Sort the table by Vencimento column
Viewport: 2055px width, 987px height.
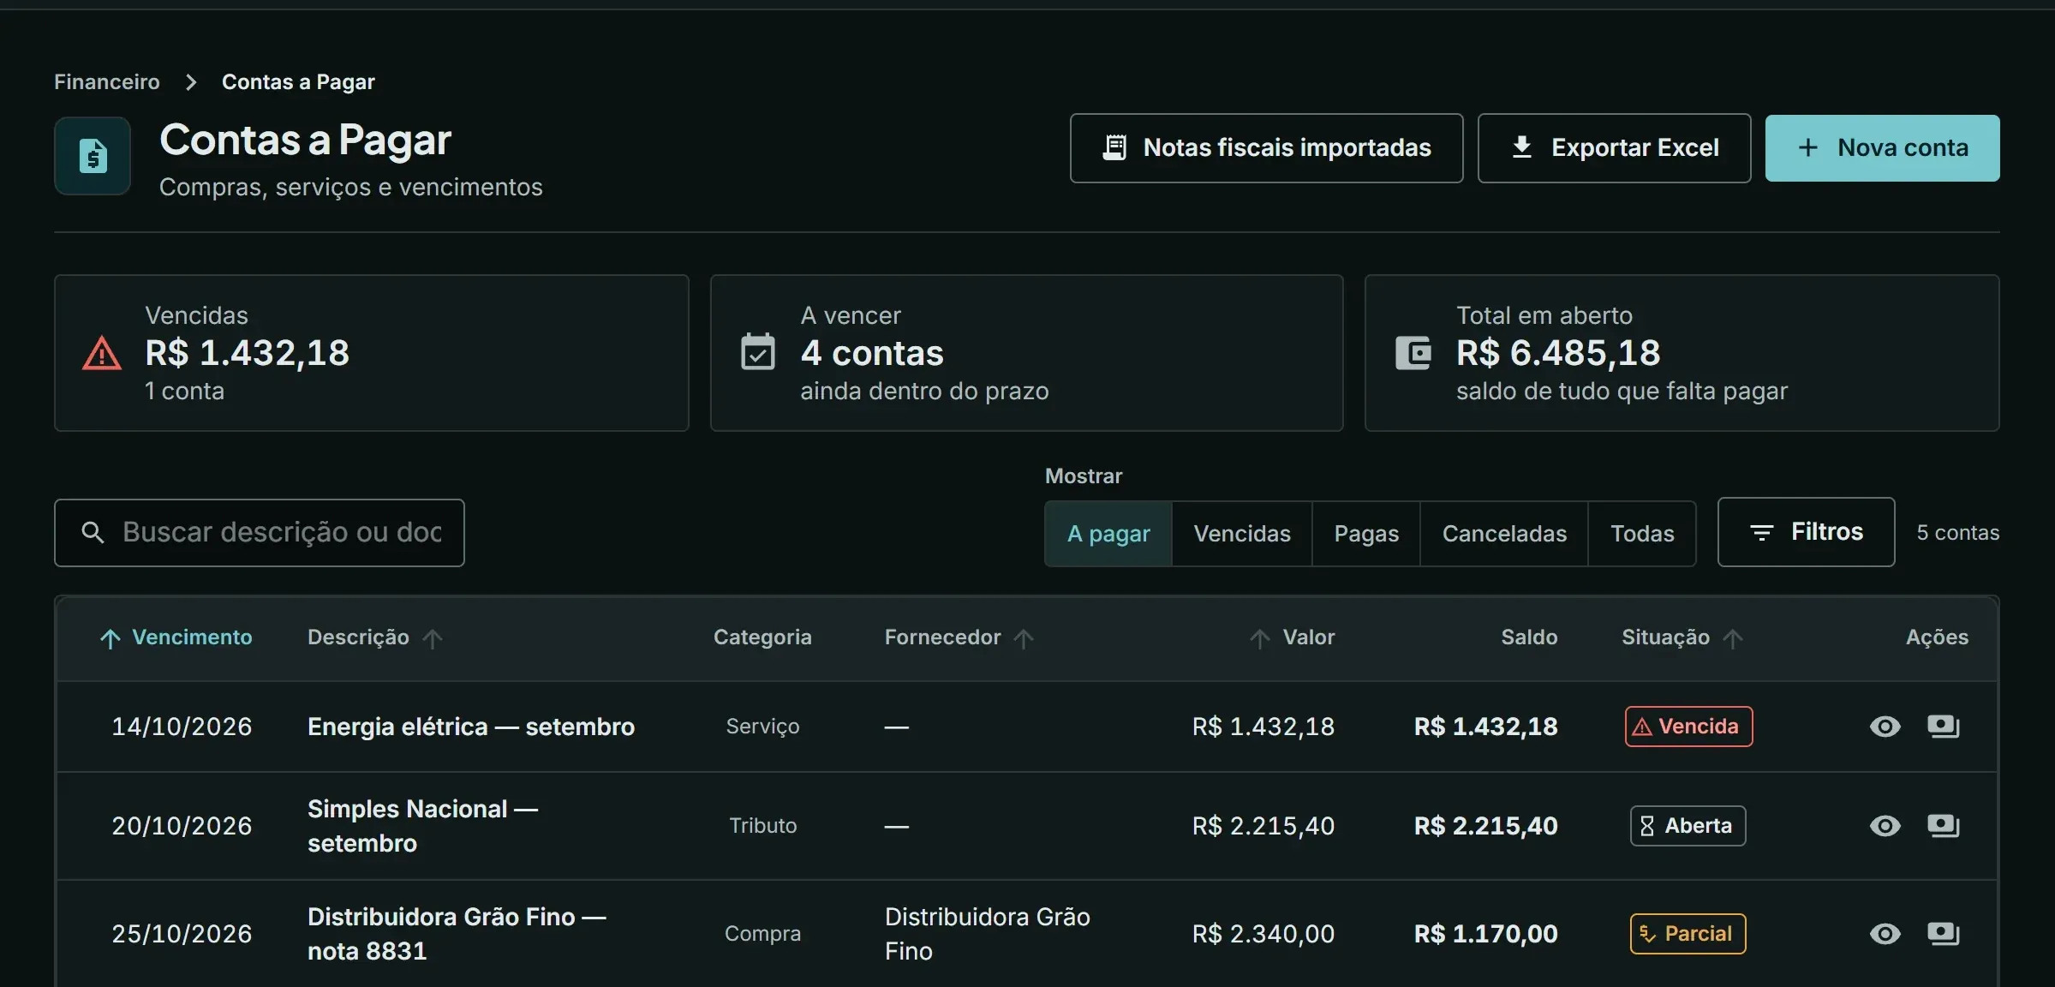click(176, 637)
